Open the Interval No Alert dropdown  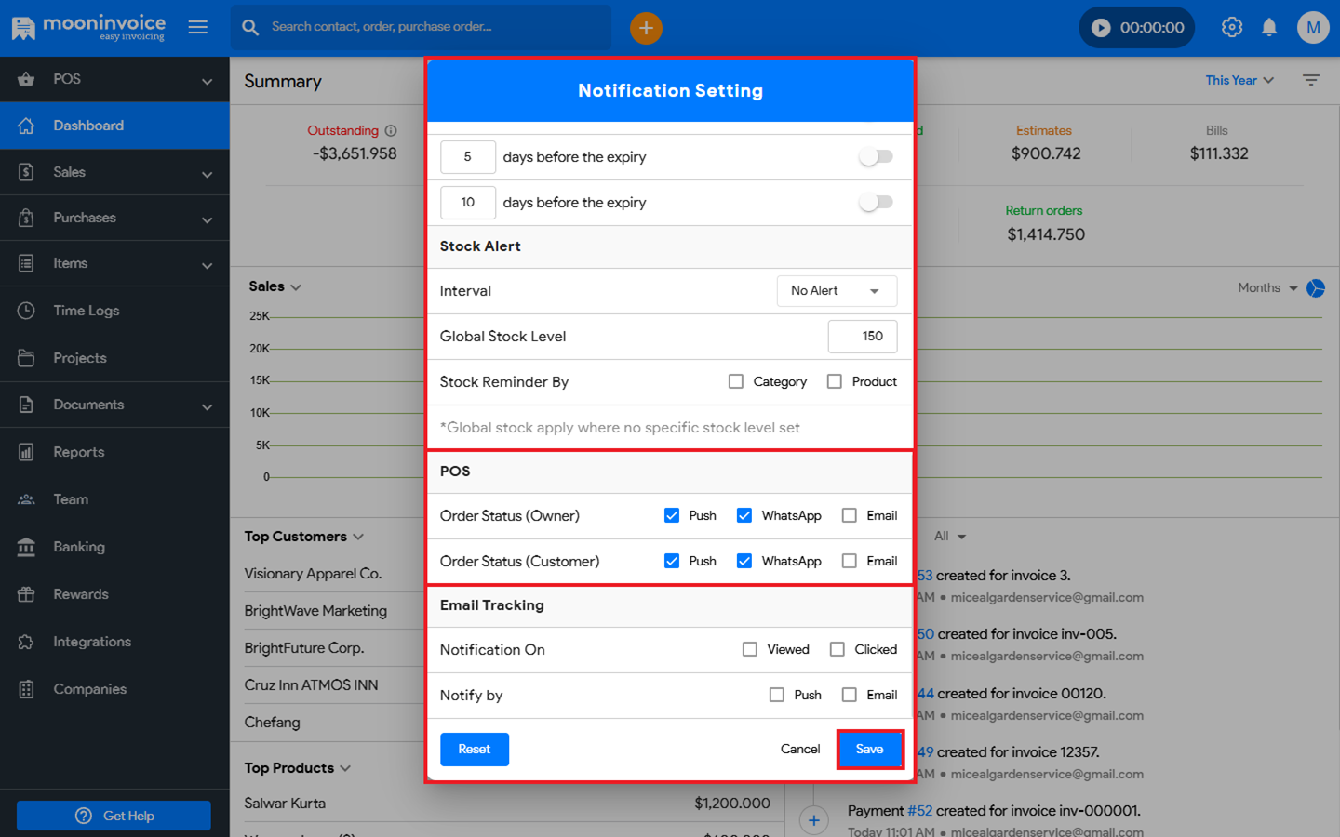coord(836,291)
